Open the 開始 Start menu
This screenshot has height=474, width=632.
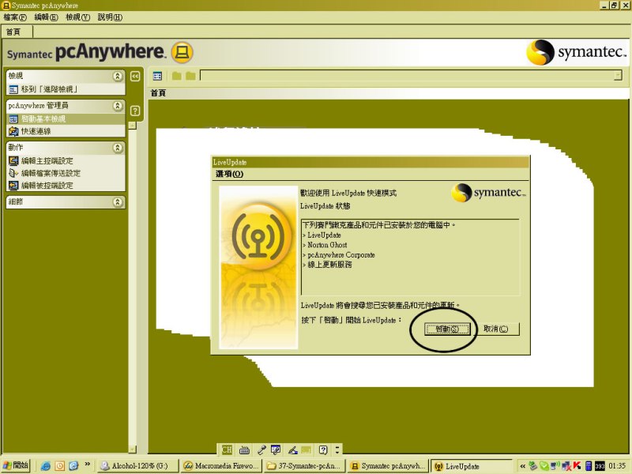16,465
